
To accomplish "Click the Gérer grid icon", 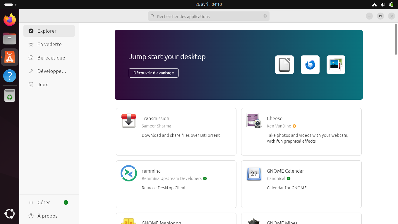I will tap(31, 202).
